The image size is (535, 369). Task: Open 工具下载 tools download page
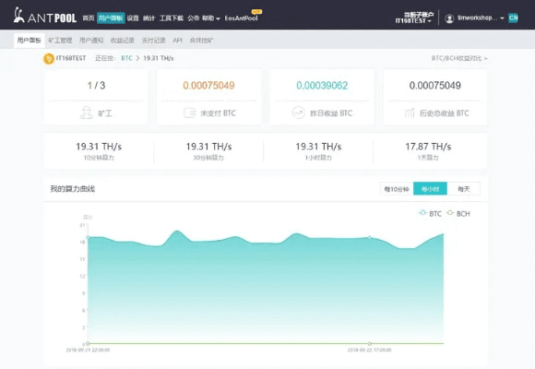pyautogui.click(x=172, y=18)
